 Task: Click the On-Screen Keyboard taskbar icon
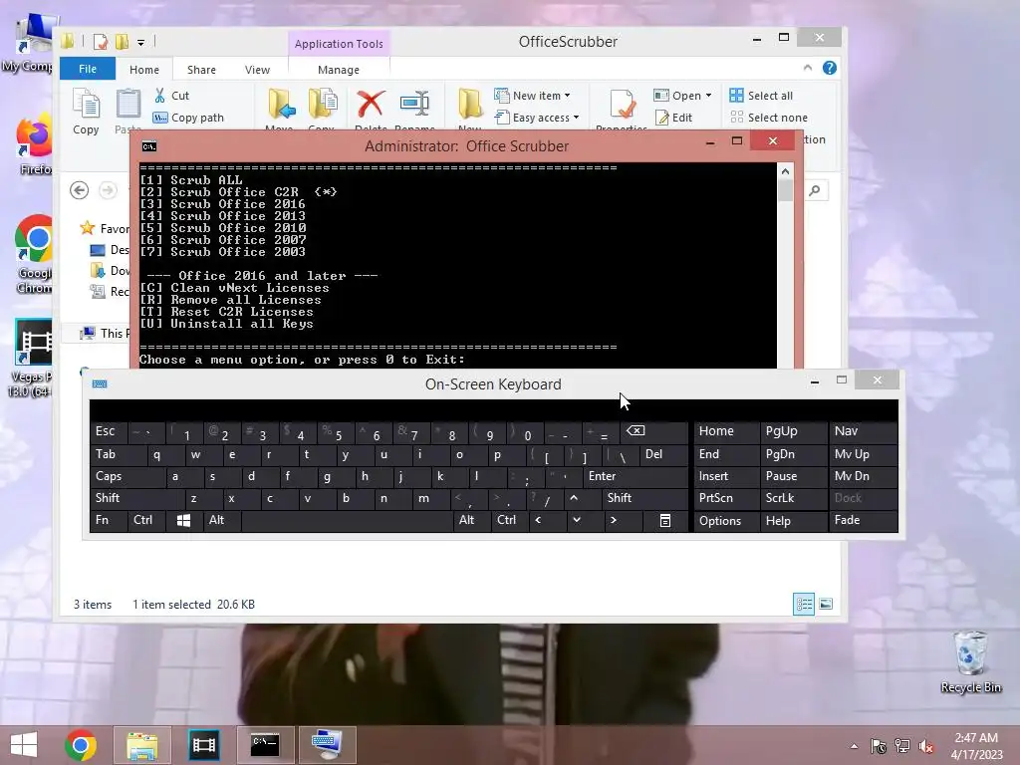[327, 745]
